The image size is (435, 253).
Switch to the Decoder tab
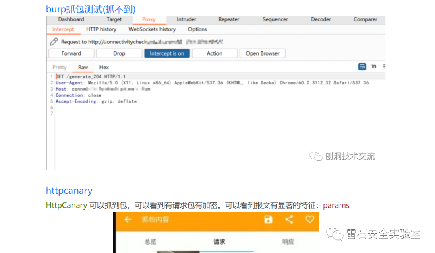(x=321, y=19)
